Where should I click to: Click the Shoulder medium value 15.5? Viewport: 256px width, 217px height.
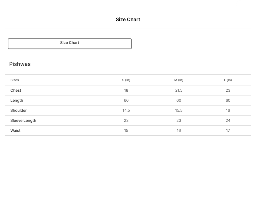coord(179,110)
